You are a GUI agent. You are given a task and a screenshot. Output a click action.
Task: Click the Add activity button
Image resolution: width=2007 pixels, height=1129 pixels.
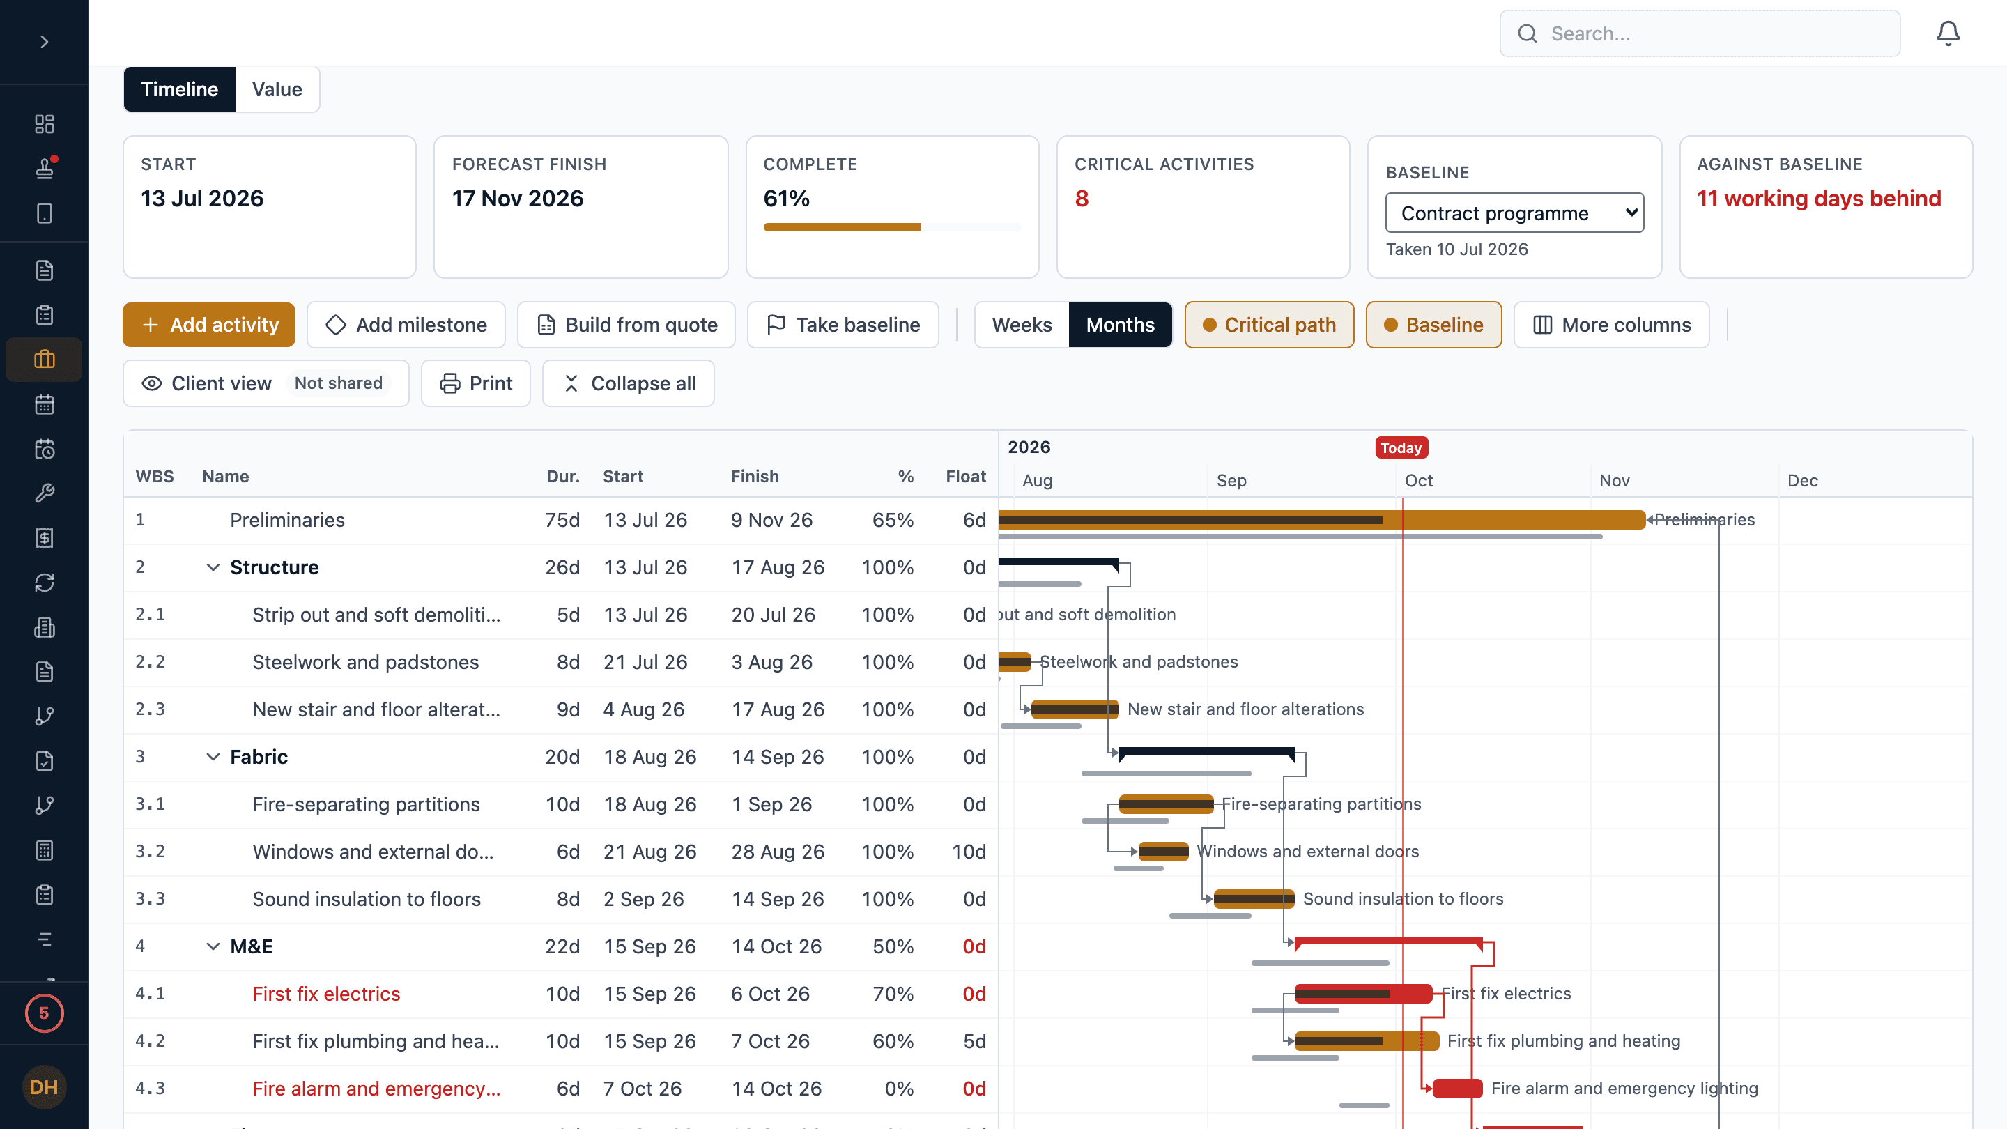pyautogui.click(x=209, y=325)
